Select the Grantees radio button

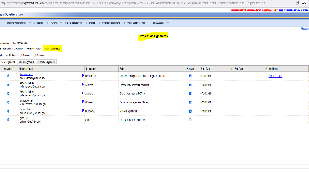click(21, 55)
